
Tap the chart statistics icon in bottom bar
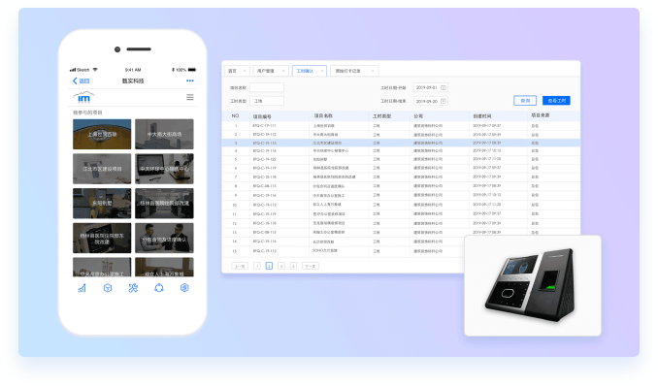tap(82, 288)
